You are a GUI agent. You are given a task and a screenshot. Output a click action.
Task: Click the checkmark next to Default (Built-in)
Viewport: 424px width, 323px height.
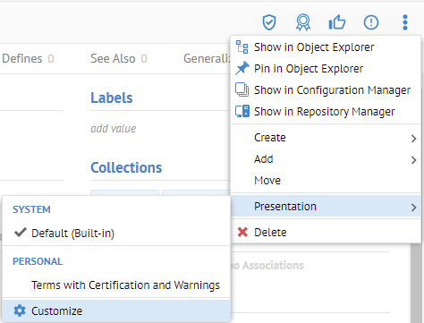pos(21,233)
